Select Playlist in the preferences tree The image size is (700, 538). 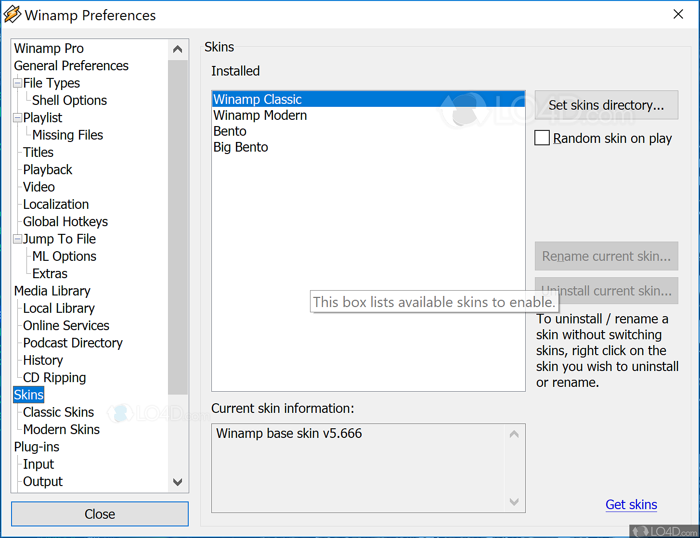click(x=42, y=118)
